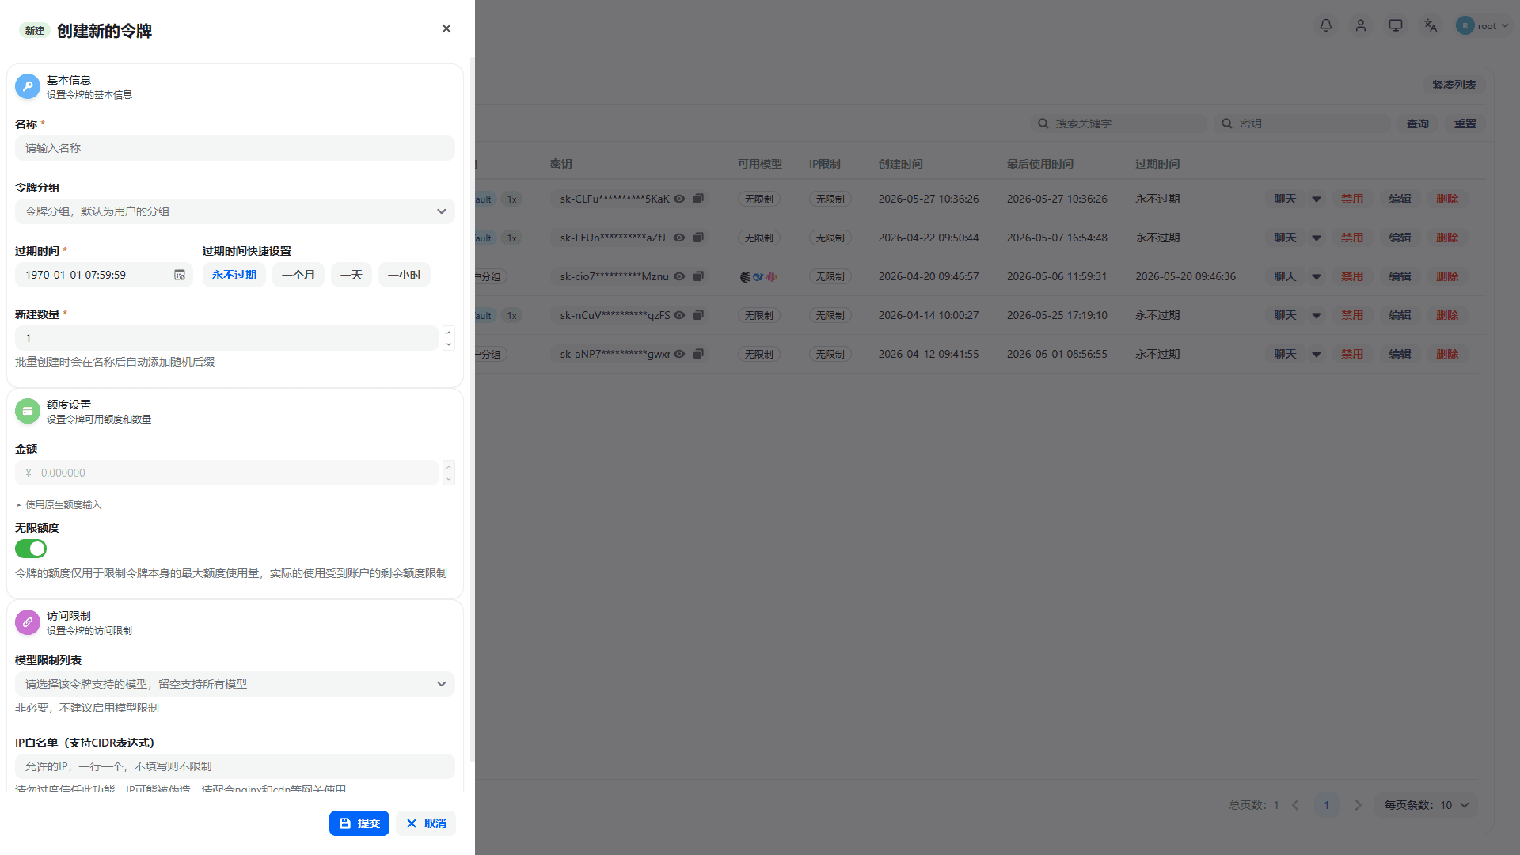Expand the token group dropdown
This screenshot has width=1520, height=855.
235,211
